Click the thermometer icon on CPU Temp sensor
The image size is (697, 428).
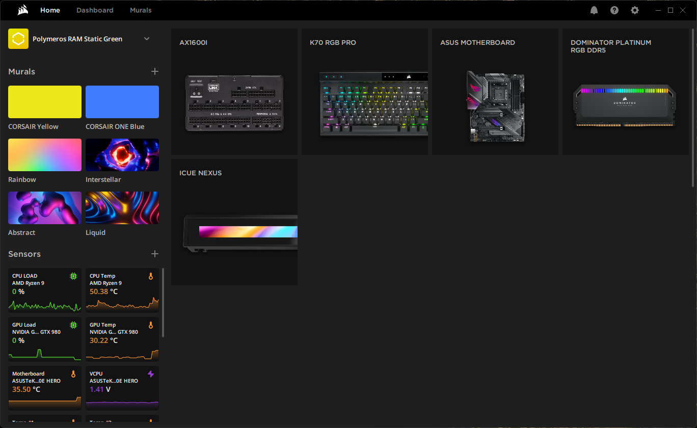[150, 276]
